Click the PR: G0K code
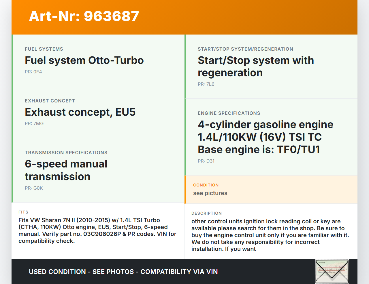The height and width of the screenshot is (284, 369). (34, 188)
